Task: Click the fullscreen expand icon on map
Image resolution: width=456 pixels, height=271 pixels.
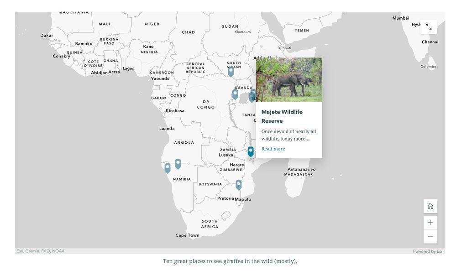Action: (x=428, y=27)
